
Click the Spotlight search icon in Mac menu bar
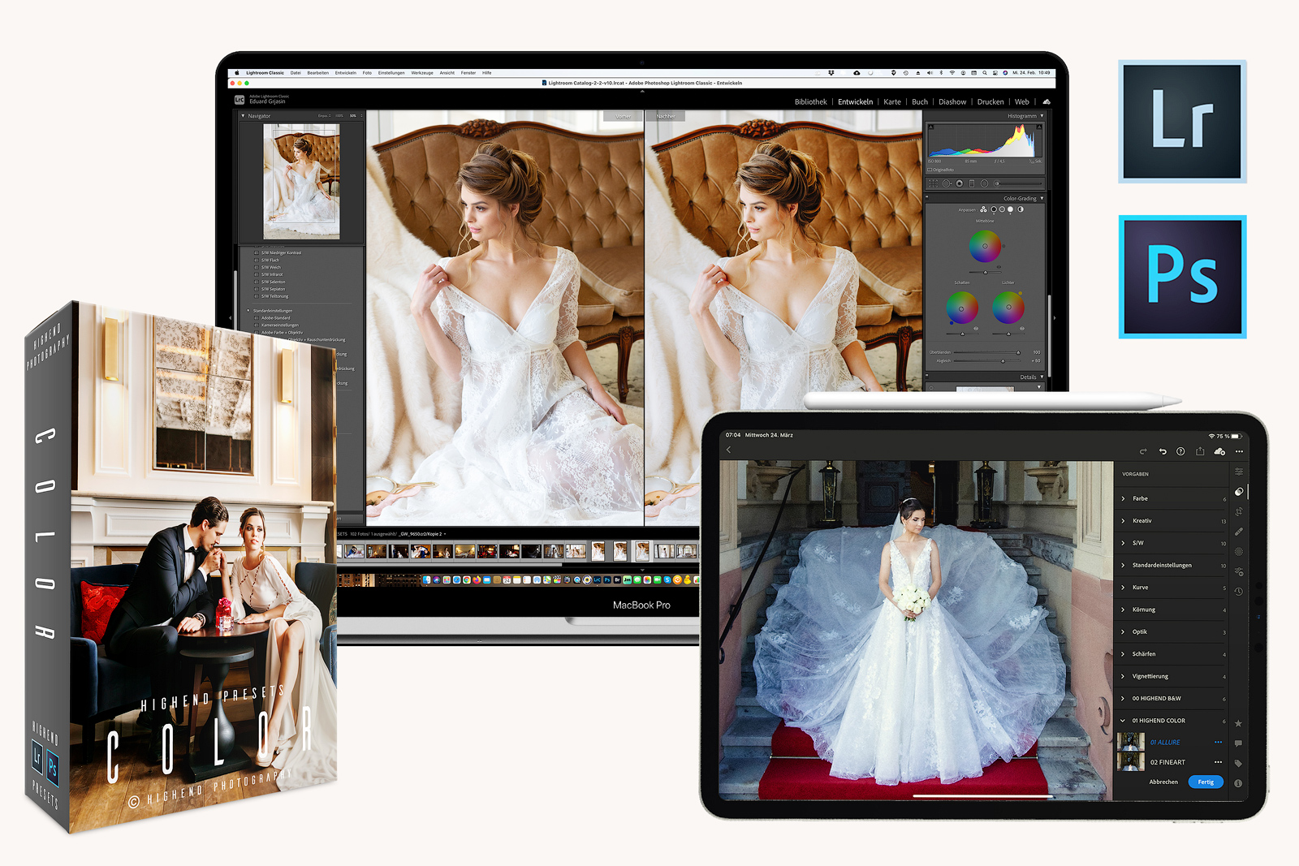click(x=985, y=73)
